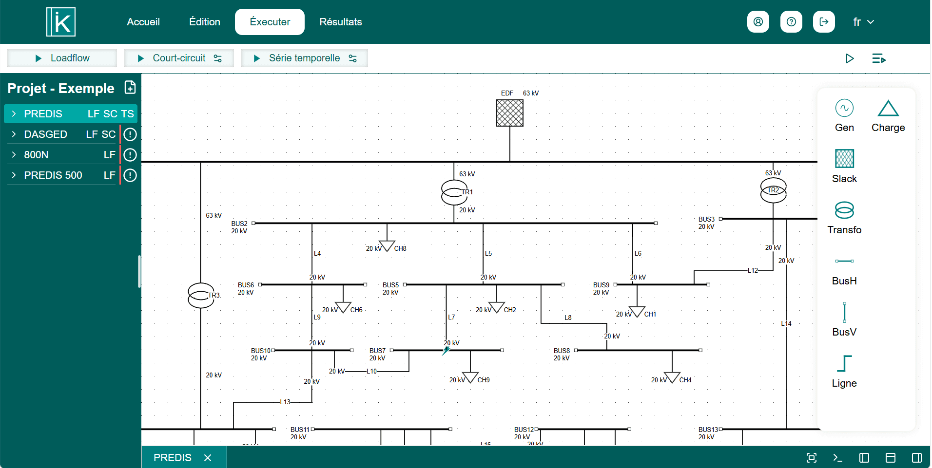Screen dimensions: 932x468
Task: Click the EDF slack node symbol
Action: tap(510, 113)
